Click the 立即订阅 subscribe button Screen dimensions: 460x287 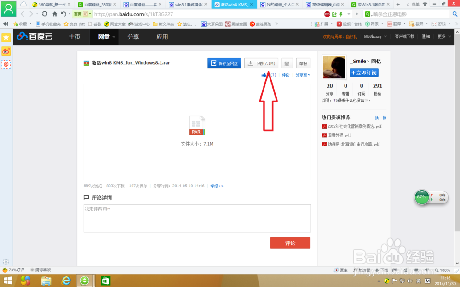[364, 73]
